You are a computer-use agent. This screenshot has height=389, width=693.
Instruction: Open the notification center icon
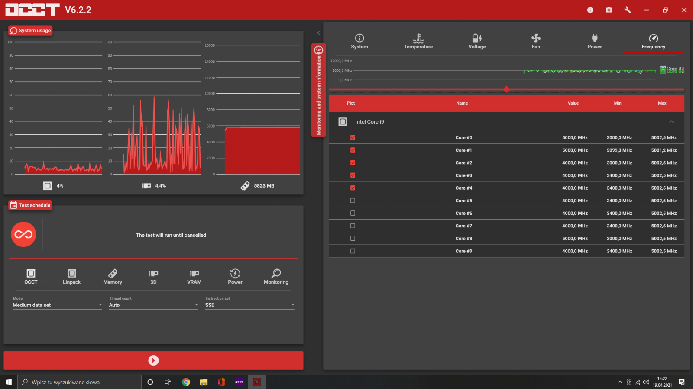coord(682,382)
